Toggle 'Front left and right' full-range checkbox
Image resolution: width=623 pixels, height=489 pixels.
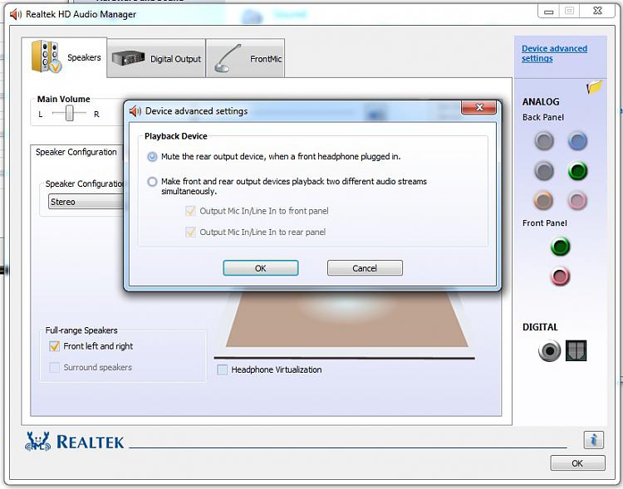[x=55, y=346]
